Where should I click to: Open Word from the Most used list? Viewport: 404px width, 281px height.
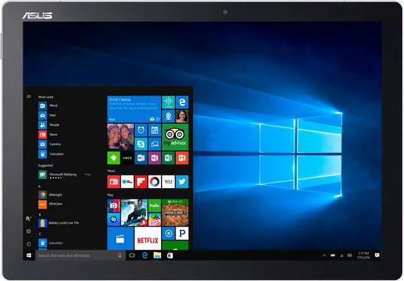point(48,105)
